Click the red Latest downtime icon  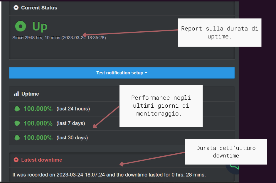tap(16, 160)
